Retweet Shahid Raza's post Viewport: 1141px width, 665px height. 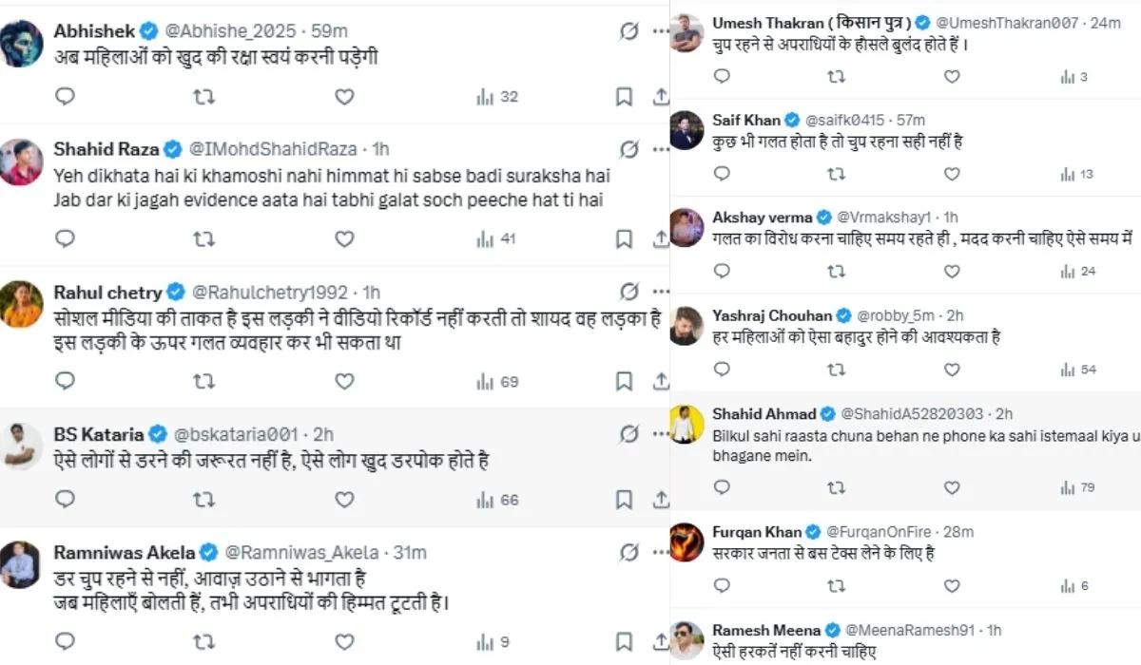(203, 238)
